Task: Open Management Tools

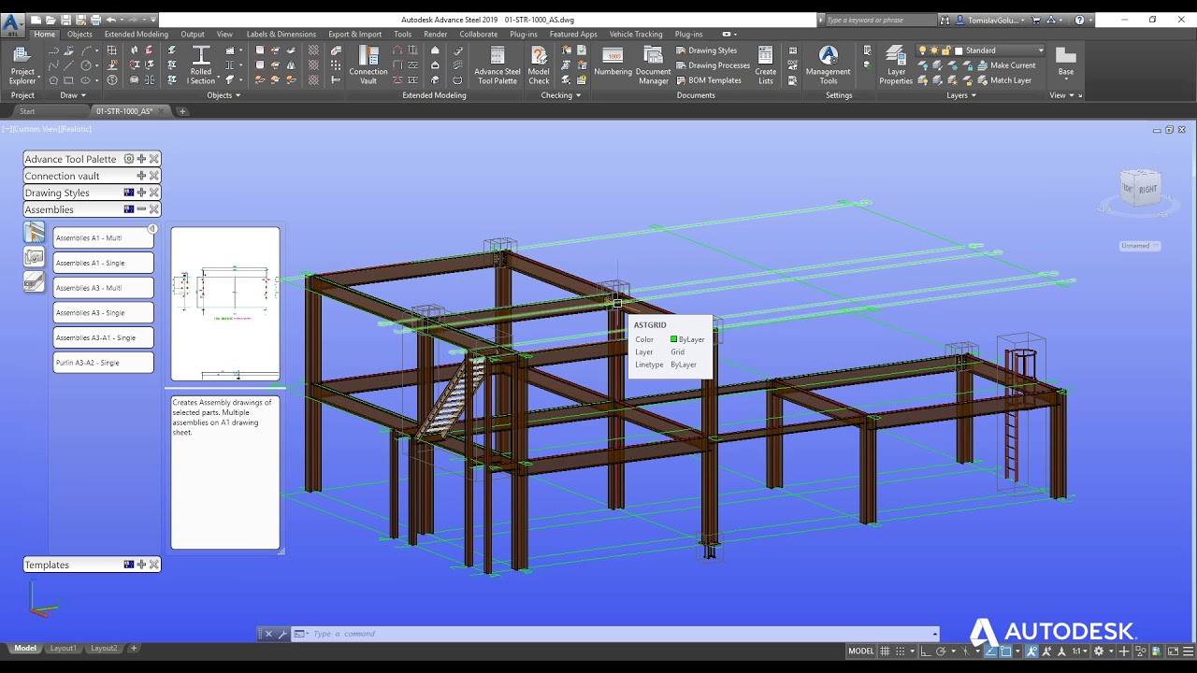Action: coord(829,64)
